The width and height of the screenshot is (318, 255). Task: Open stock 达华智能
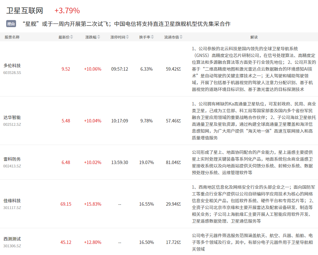12,117
